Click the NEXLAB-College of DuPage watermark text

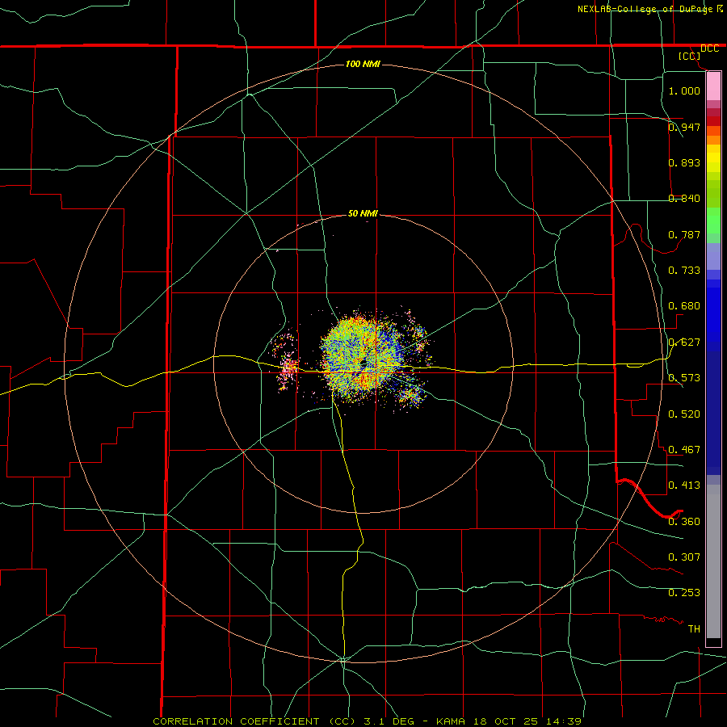[650, 9]
